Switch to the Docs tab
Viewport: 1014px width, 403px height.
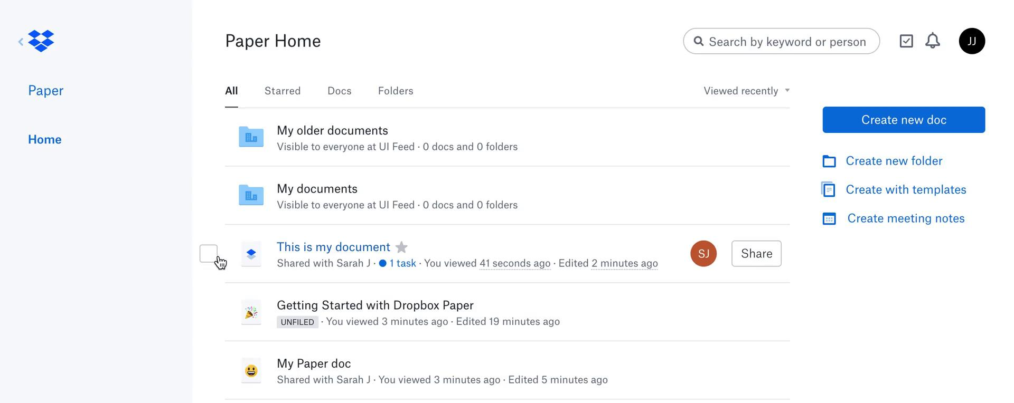tap(340, 91)
